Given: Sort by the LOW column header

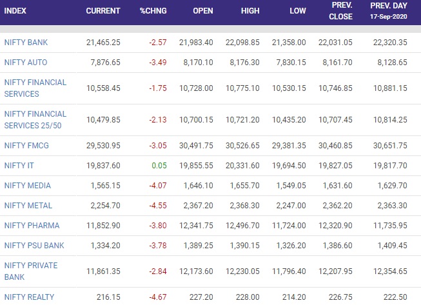Looking at the screenshot, I should click(x=298, y=11).
